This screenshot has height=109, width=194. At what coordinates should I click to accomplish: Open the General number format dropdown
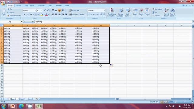[104, 10]
